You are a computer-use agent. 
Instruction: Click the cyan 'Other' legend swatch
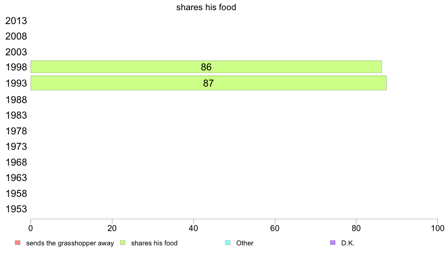228,243
